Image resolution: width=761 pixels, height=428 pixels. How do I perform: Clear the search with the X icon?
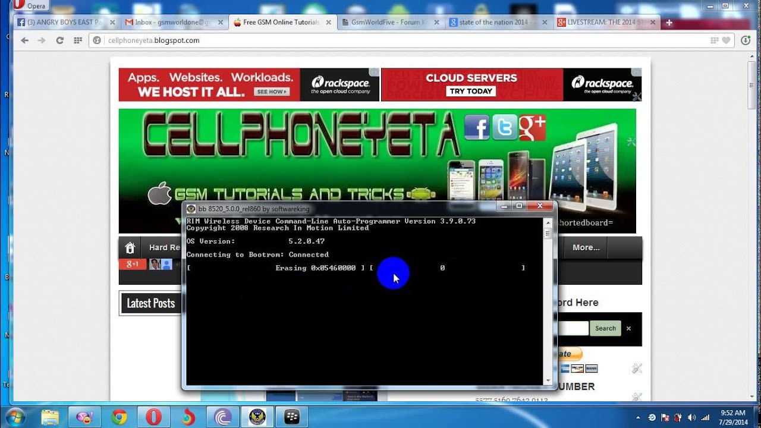[628, 328]
